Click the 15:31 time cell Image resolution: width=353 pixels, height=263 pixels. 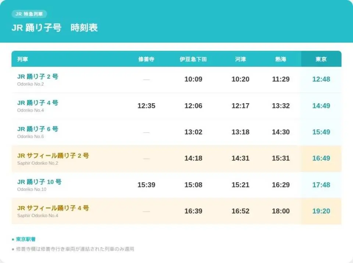point(281,158)
